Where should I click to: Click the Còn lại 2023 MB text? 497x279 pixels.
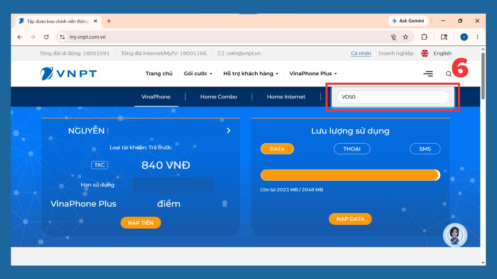(292, 190)
